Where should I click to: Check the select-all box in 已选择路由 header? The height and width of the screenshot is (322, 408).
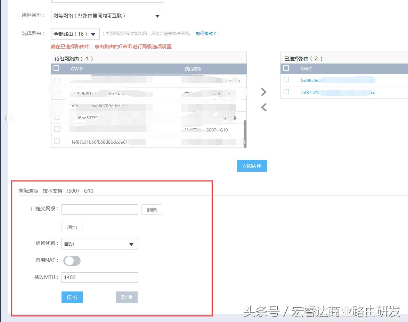point(286,68)
